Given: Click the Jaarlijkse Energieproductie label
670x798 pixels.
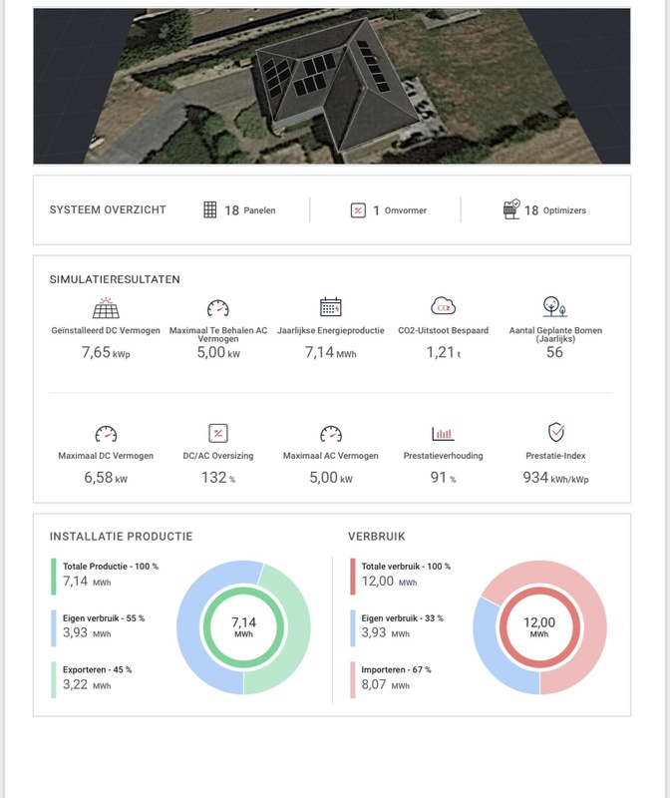Looking at the screenshot, I should [331, 330].
